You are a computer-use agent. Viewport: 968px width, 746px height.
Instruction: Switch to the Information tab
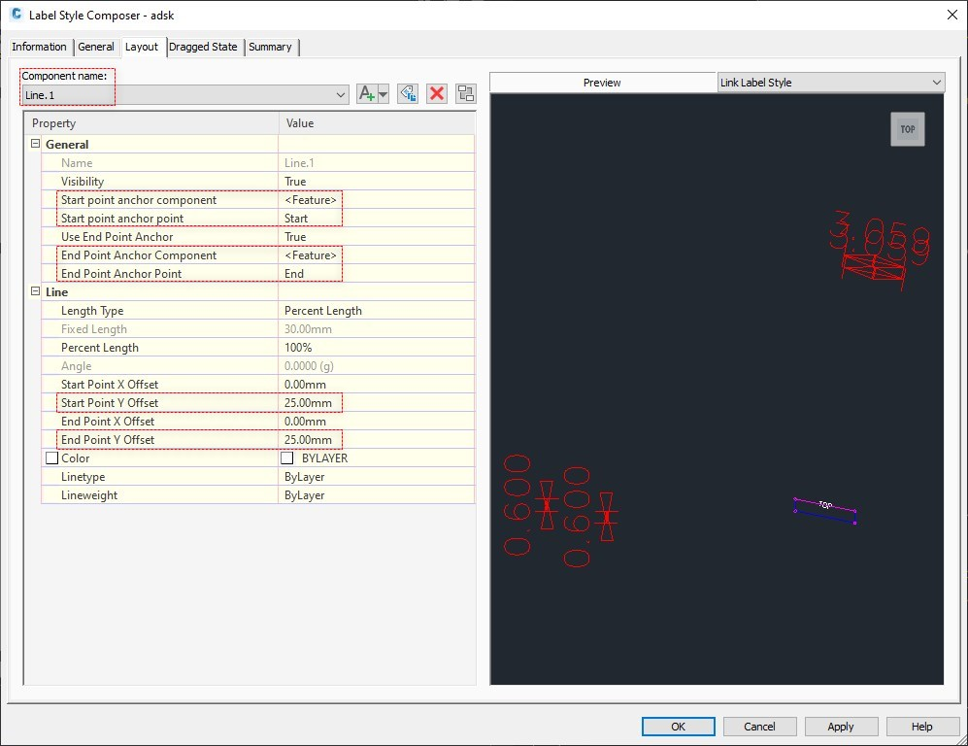[x=39, y=47]
